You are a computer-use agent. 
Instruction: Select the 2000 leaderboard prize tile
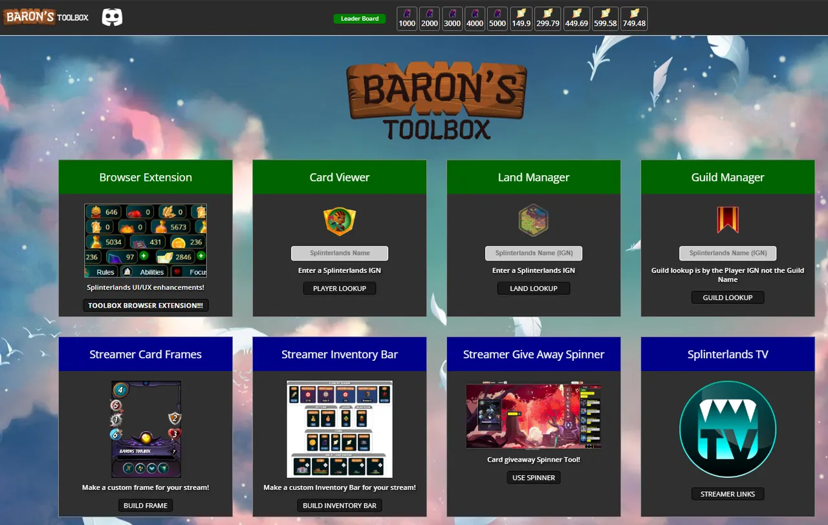click(430, 19)
